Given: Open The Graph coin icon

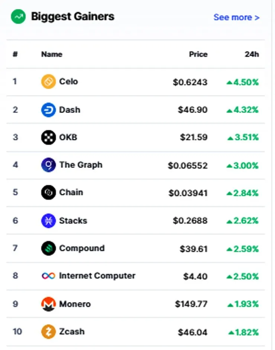Looking at the screenshot, I should point(48,165).
